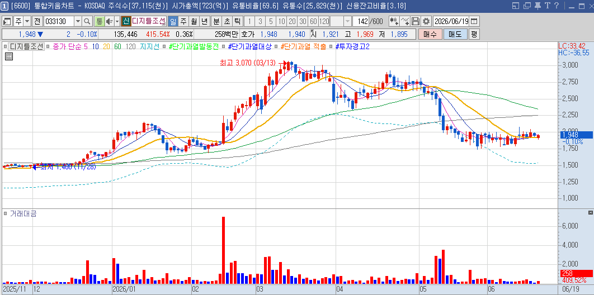Click the 호가 quote button
Image resolution: width=594 pixels, height=295 pixels.
point(248,35)
